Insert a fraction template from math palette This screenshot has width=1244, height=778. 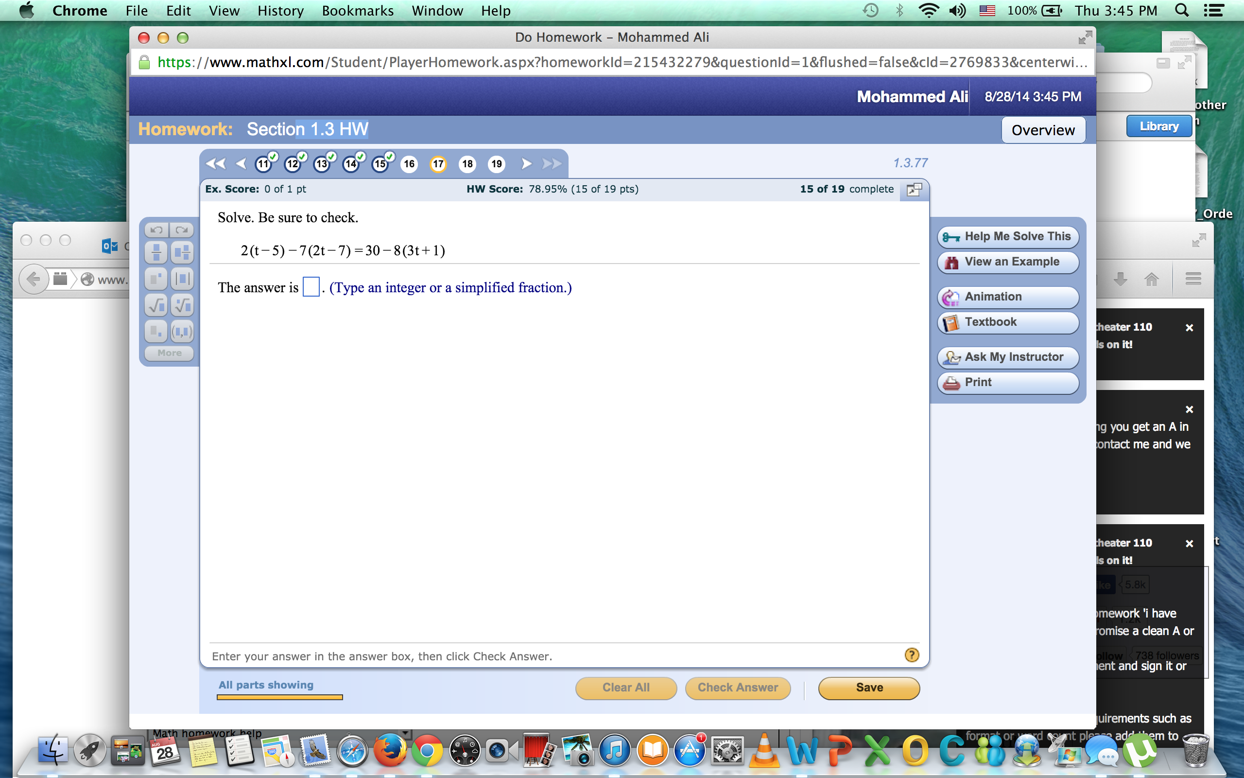point(156,252)
